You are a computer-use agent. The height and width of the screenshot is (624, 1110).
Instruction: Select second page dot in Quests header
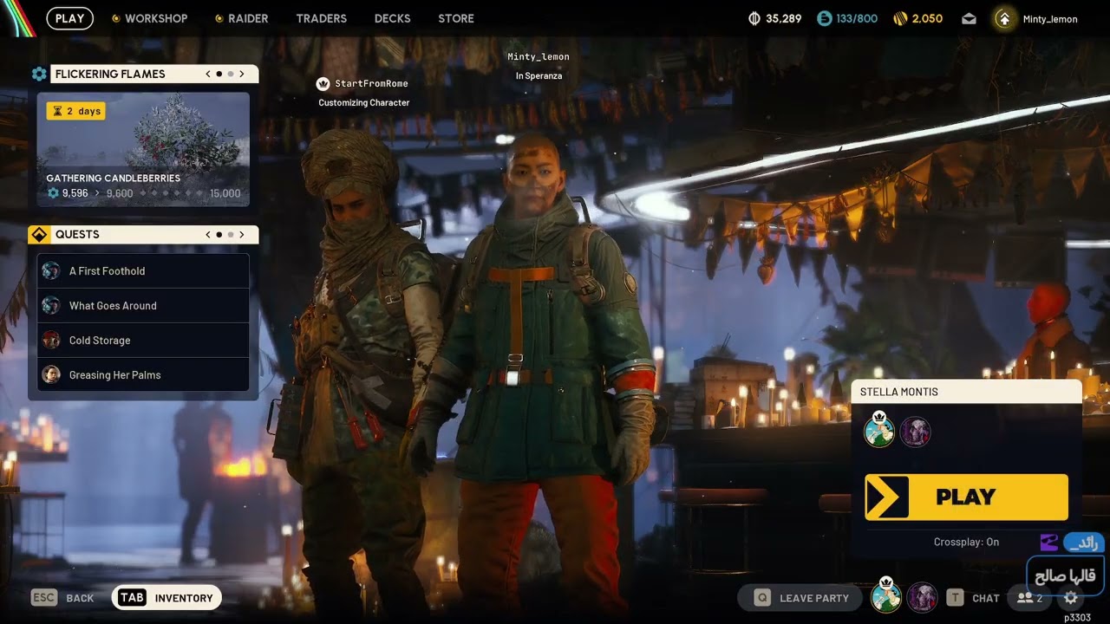[230, 234]
